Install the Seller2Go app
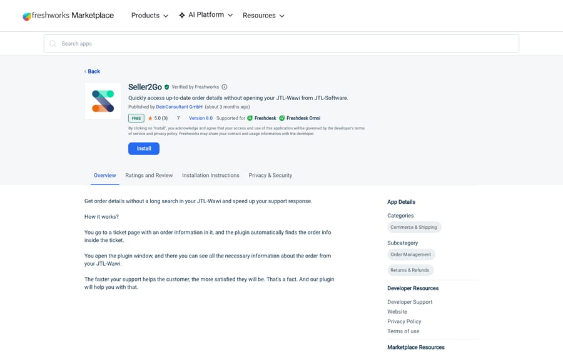Image resolution: width=563 pixels, height=352 pixels. click(x=144, y=149)
